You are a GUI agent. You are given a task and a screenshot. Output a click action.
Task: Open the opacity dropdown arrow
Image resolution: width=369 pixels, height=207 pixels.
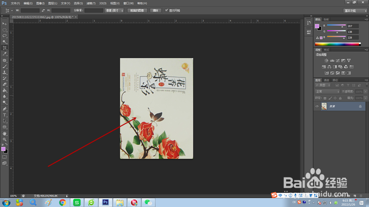tap(365, 92)
